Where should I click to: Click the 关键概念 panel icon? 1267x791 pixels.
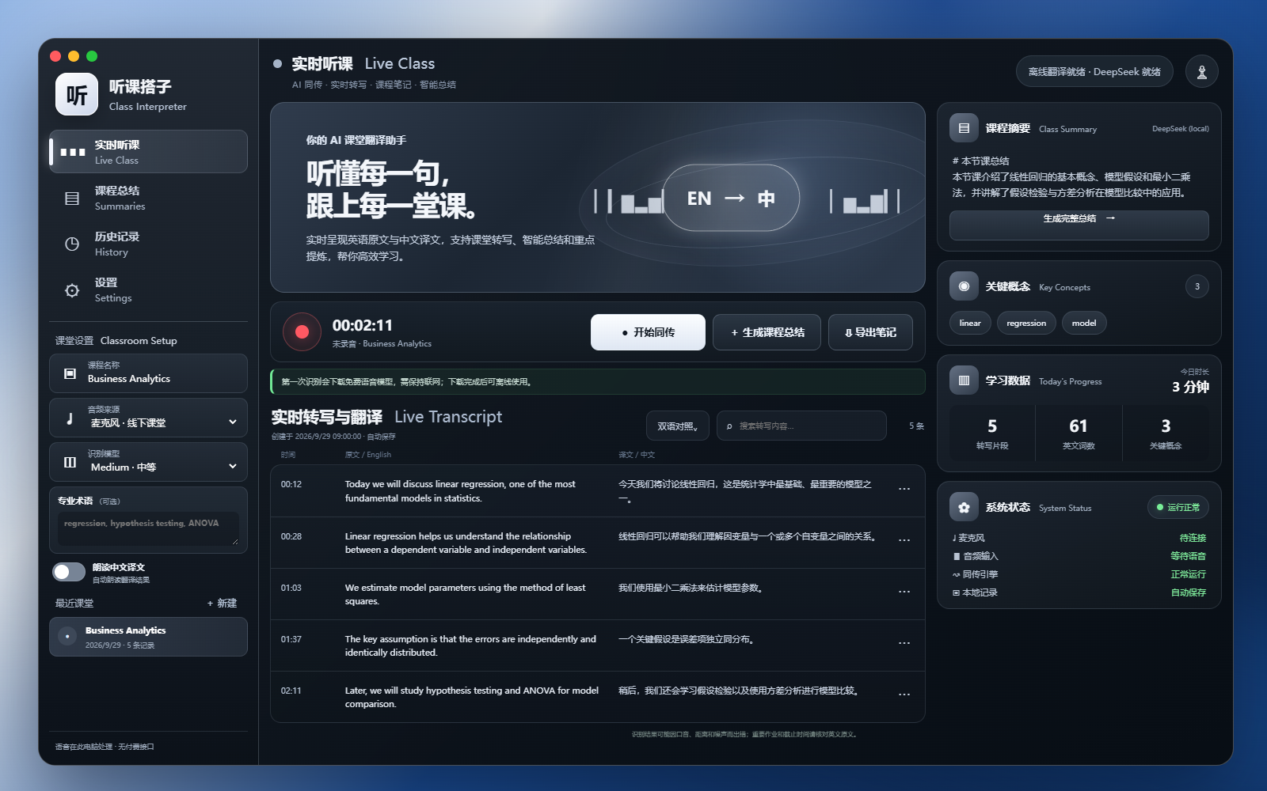click(964, 286)
